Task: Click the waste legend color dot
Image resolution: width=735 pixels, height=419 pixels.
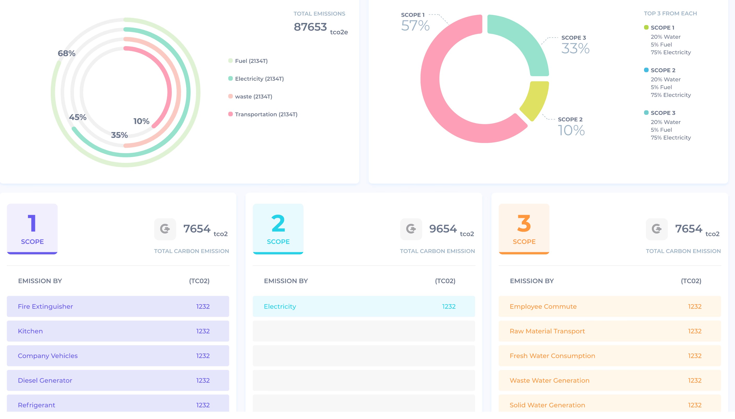Action: point(230,97)
